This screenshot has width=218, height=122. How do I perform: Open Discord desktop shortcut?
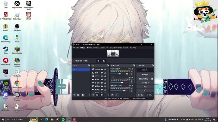[5, 96]
